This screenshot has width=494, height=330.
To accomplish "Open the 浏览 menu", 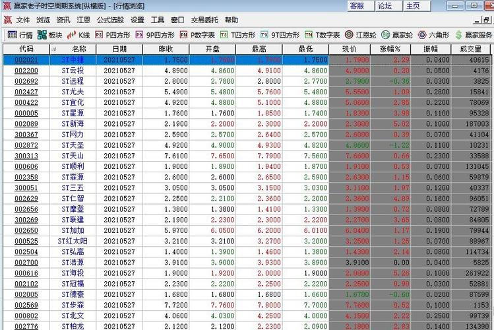I will (43, 20).
